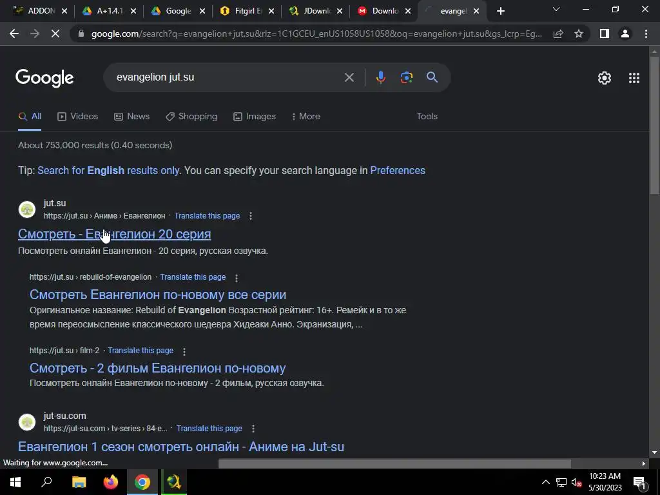The width and height of the screenshot is (660, 495).
Task: Open the Chrome three-dot menu
Action: [646, 34]
